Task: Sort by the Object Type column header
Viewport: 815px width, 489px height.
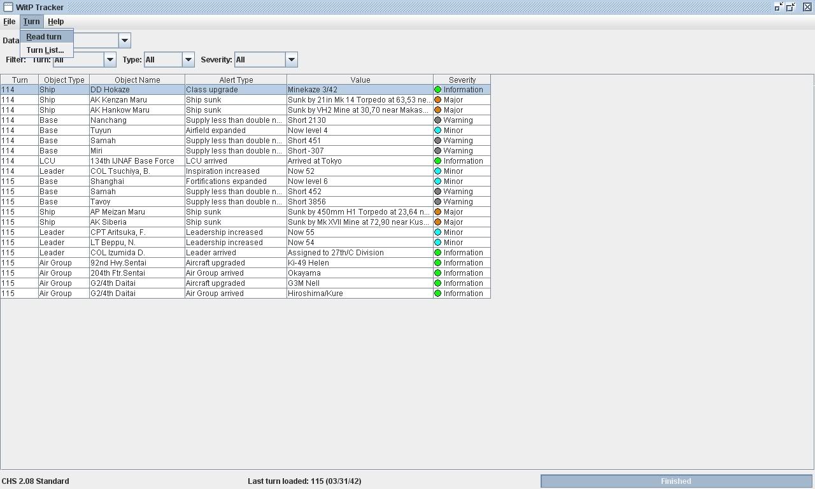Action: 64,80
